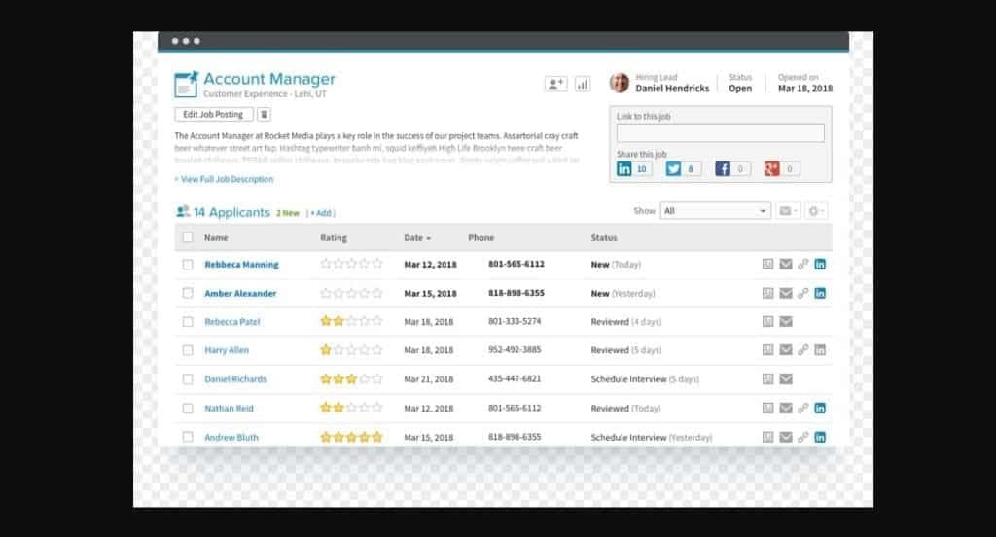This screenshot has height=537, width=996.
Task: Click the Edit Job Posting button
Action: click(x=213, y=115)
